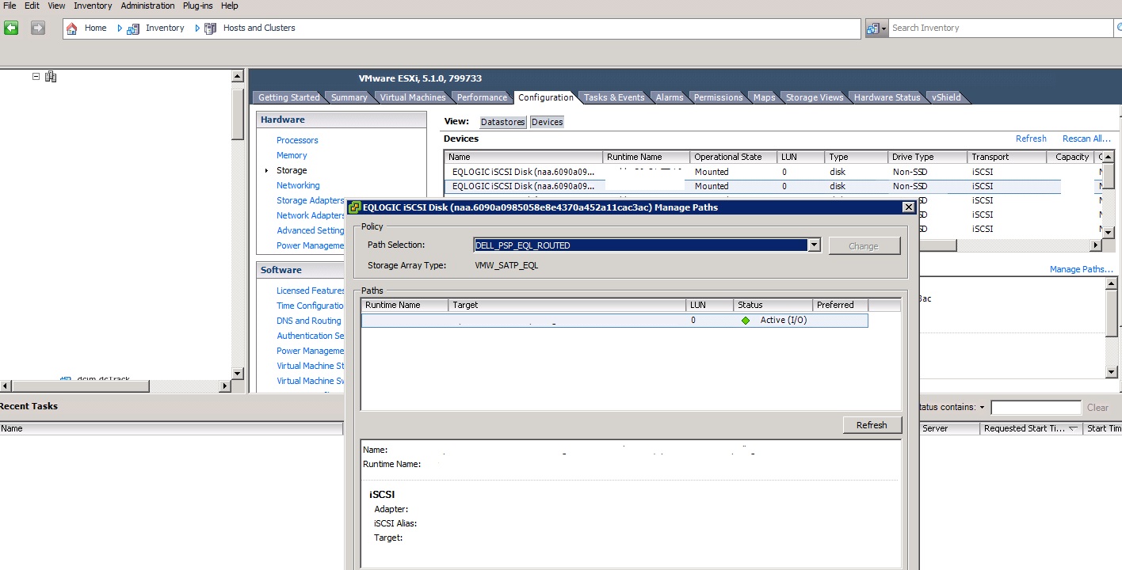Screen dimensions: 1122x570
Task: Switch to the Permissions tab
Action: click(x=718, y=97)
